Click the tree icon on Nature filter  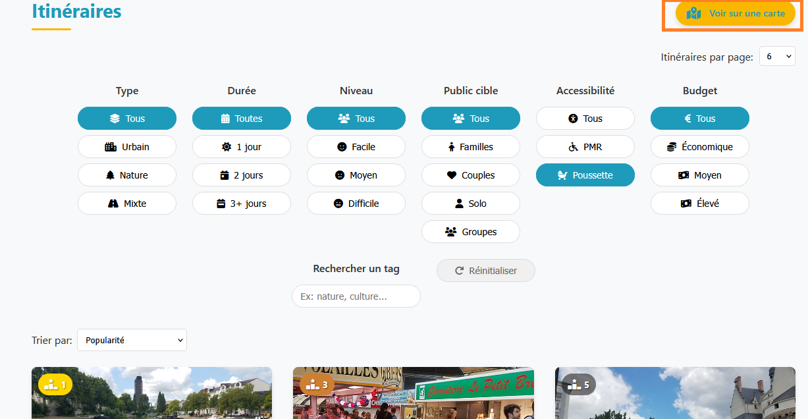[111, 175]
